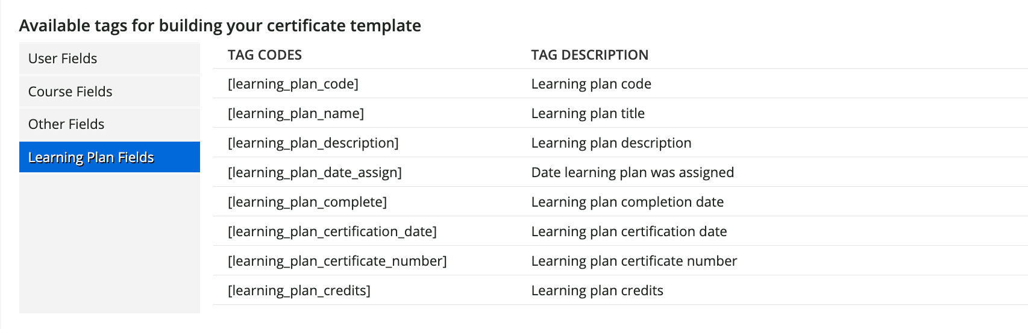Choose the [learning_plan_credits] tag code
The width and height of the screenshot is (1028, 329).
click(299, 290)
